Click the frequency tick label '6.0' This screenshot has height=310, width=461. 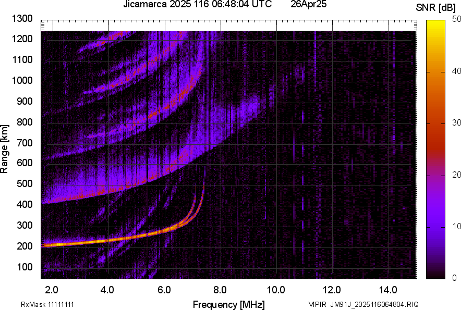coord(164,290)
